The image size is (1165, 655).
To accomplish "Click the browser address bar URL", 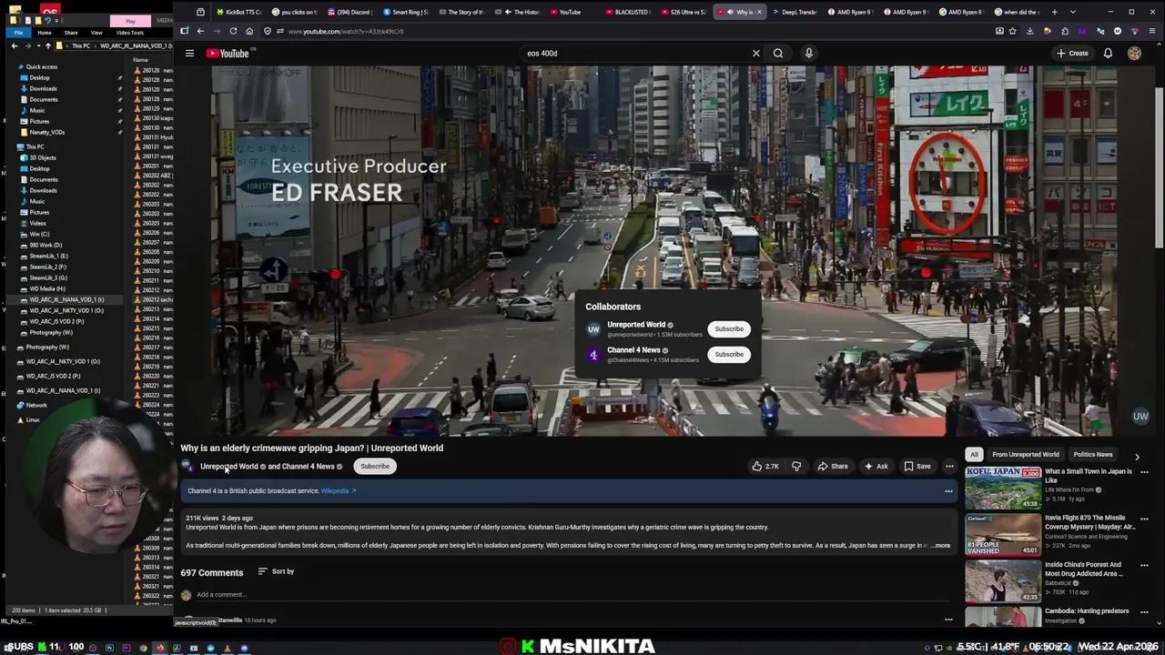I will pyautogui.click(x=346, y=31).
